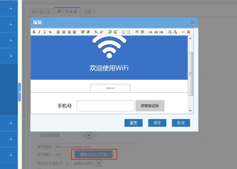Click the green undo arrow

(x=110, y=32)
